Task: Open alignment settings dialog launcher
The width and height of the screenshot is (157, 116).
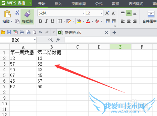Action: click(x=115, y=26)
